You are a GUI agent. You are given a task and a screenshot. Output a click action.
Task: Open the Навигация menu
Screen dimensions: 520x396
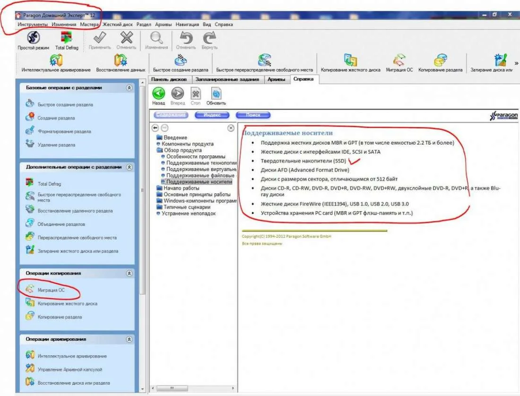click(187, 24)
